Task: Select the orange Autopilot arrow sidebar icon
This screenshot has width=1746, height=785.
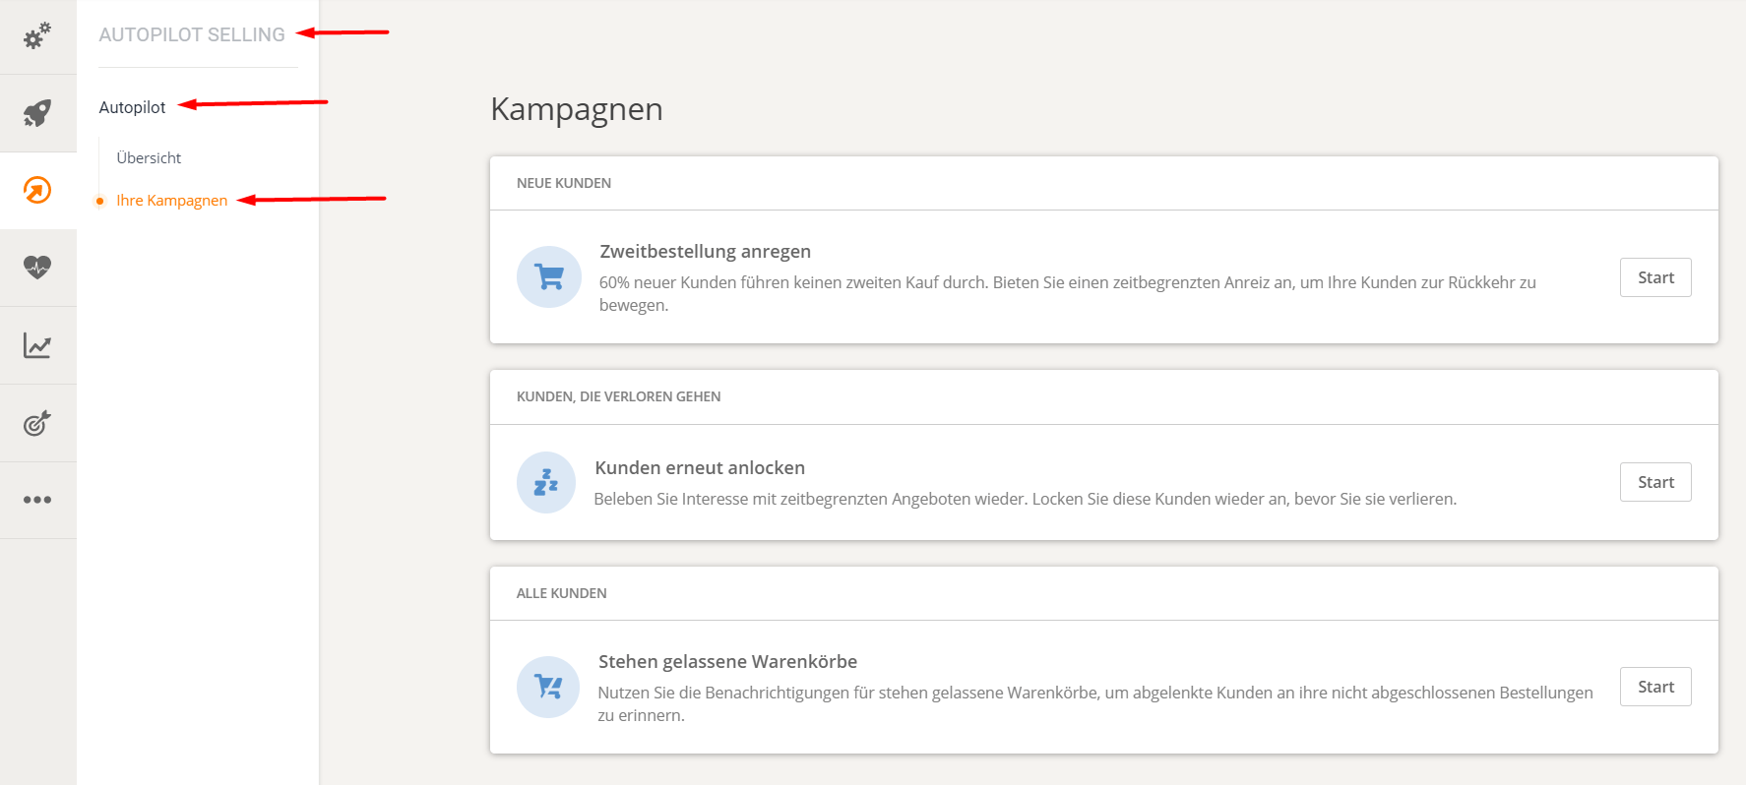Action: click(x=37, y=190)
